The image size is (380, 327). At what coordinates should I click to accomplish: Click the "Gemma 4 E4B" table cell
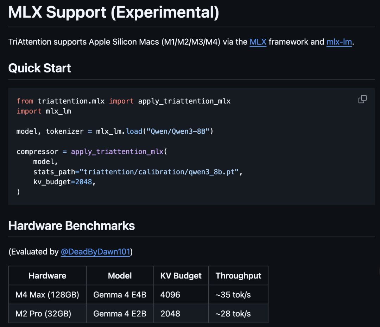pyautogui.click(x=120, y=295)
